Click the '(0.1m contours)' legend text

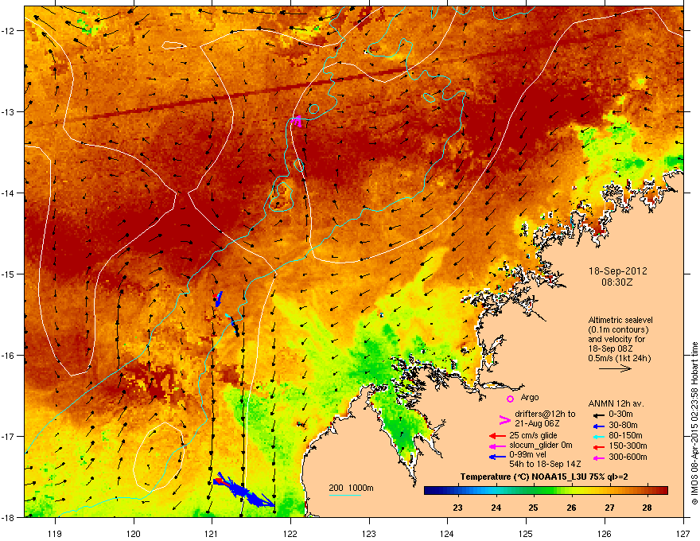(x=618, y=330)
